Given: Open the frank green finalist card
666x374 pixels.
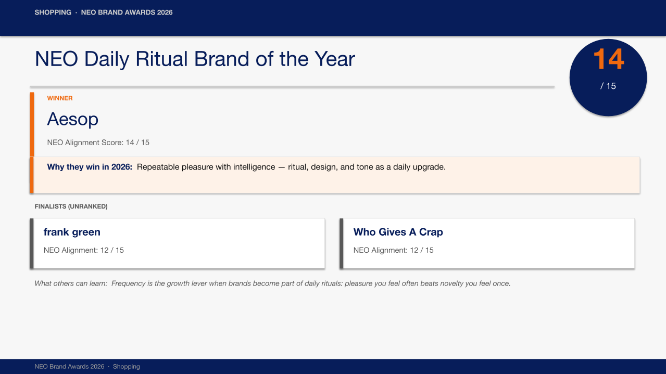Looking at the screenshot, I should [x=178, y=243].
